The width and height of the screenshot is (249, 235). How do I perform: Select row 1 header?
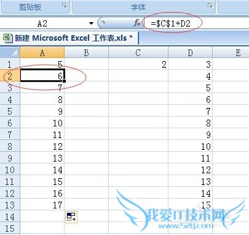(10, 64)
